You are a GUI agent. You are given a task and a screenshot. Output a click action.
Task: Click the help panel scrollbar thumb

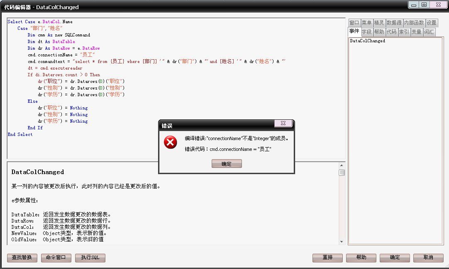tap(342, 173)
